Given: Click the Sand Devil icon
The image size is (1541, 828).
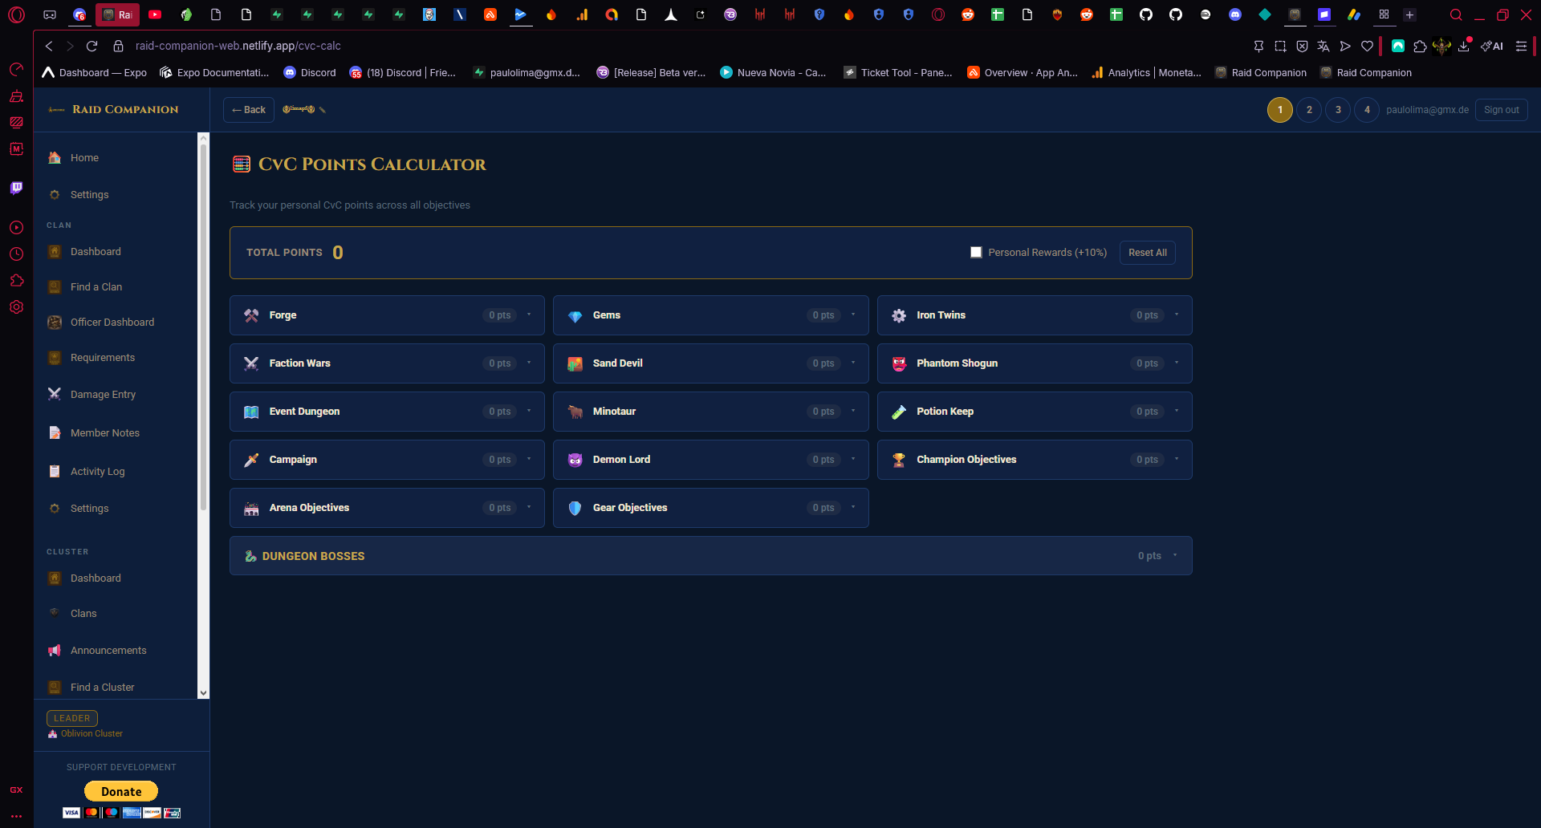Looking at the screenshot, I should [x=575, y=363].
